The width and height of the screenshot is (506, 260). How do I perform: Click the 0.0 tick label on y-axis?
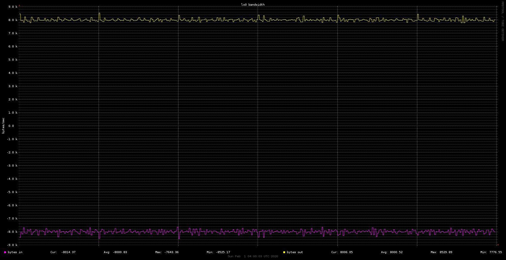point(11,126)
